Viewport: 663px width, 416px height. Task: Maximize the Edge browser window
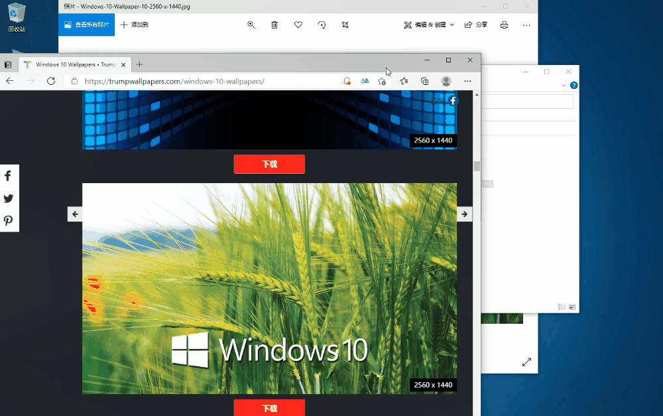point(449,60)
